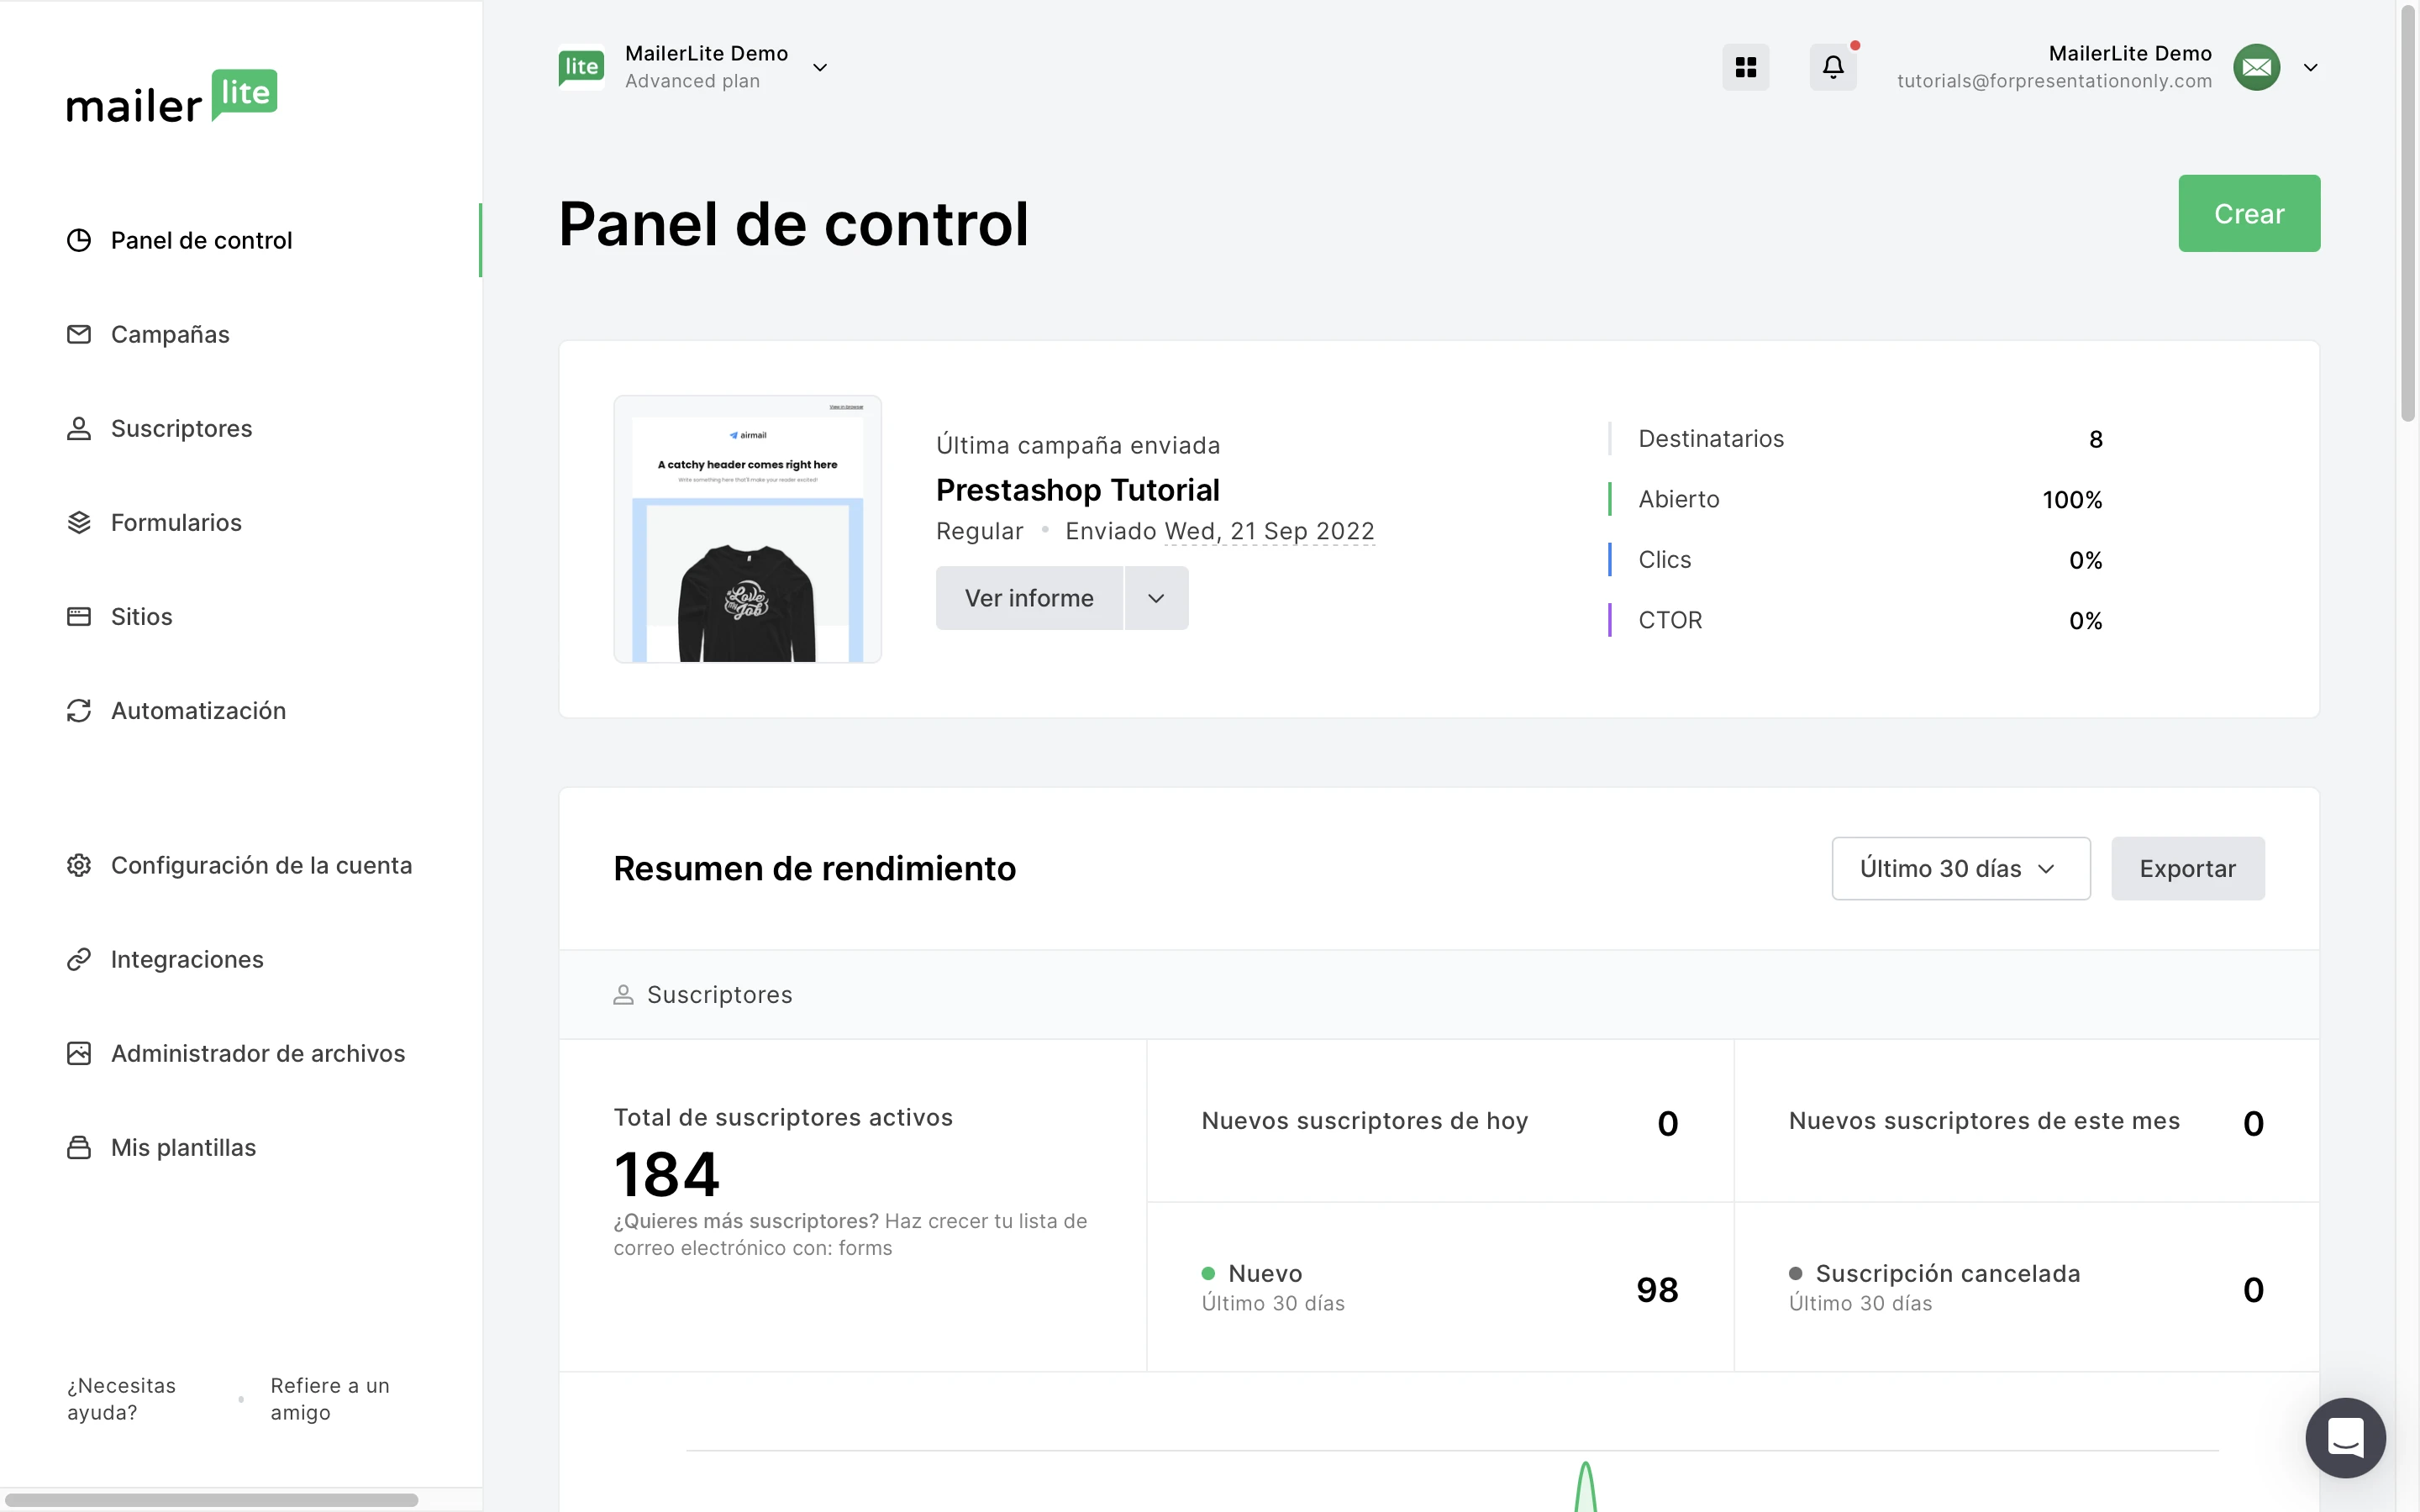Expand the user profile menu chevron
The width and height of the screenshot is (2420, 1512).
[x=2310, y=68]
